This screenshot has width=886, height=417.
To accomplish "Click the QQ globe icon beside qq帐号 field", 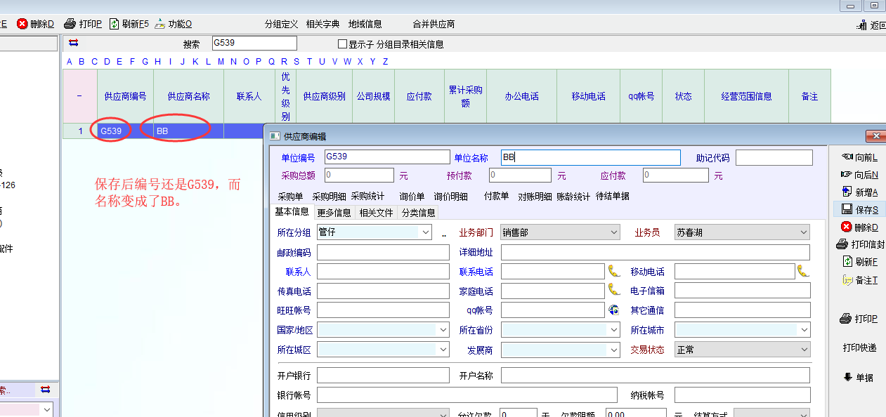I will click(x=613, y=310).
